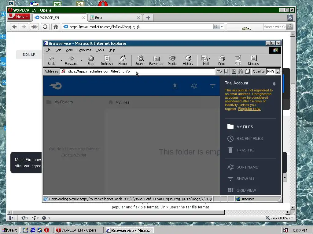Screen dimensions: 313x234
Task: Click the Internet Explorer Address field
Action: tap(138, 71)
